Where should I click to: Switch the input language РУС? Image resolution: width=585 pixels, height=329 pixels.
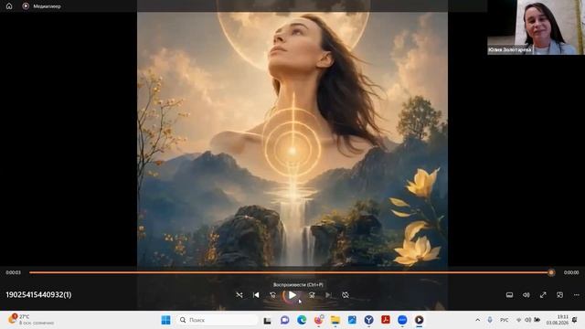[x=504, y=320]
